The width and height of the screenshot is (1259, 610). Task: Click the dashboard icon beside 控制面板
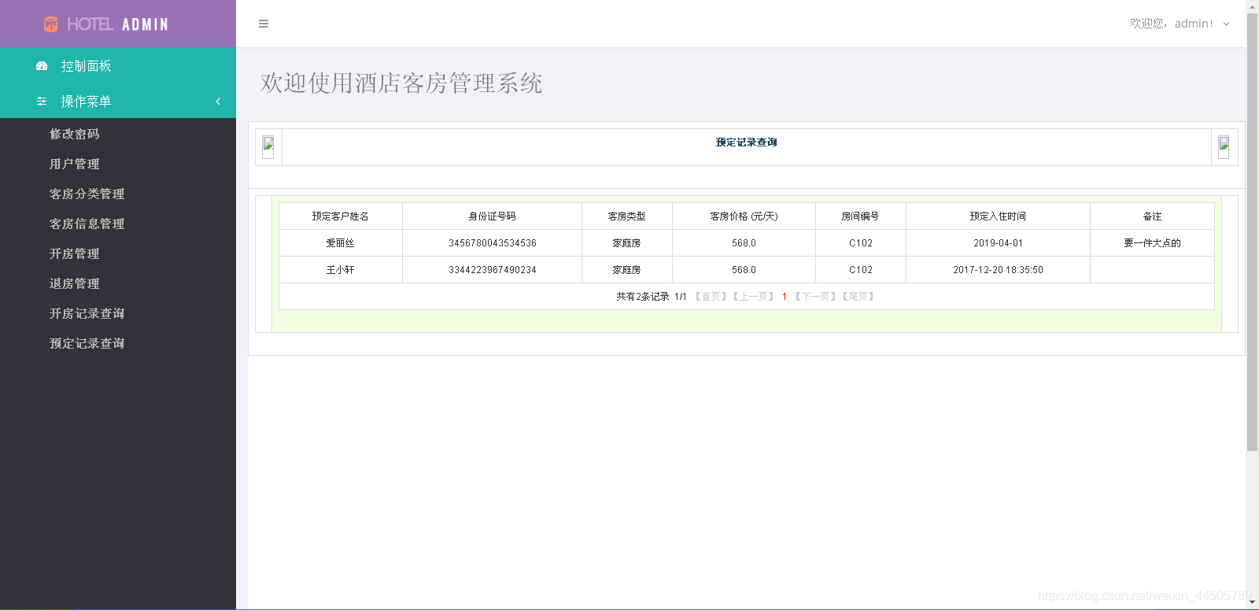coord(42,66)
